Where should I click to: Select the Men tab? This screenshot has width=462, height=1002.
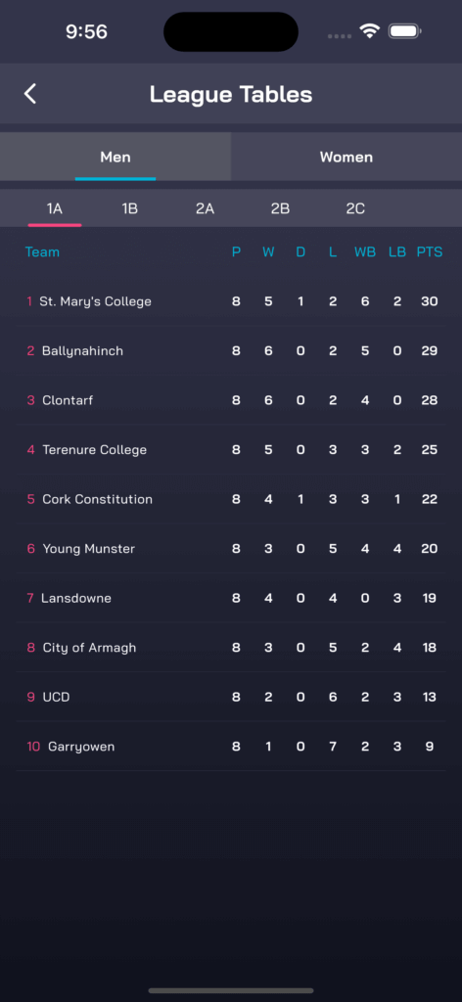[115, 157]
